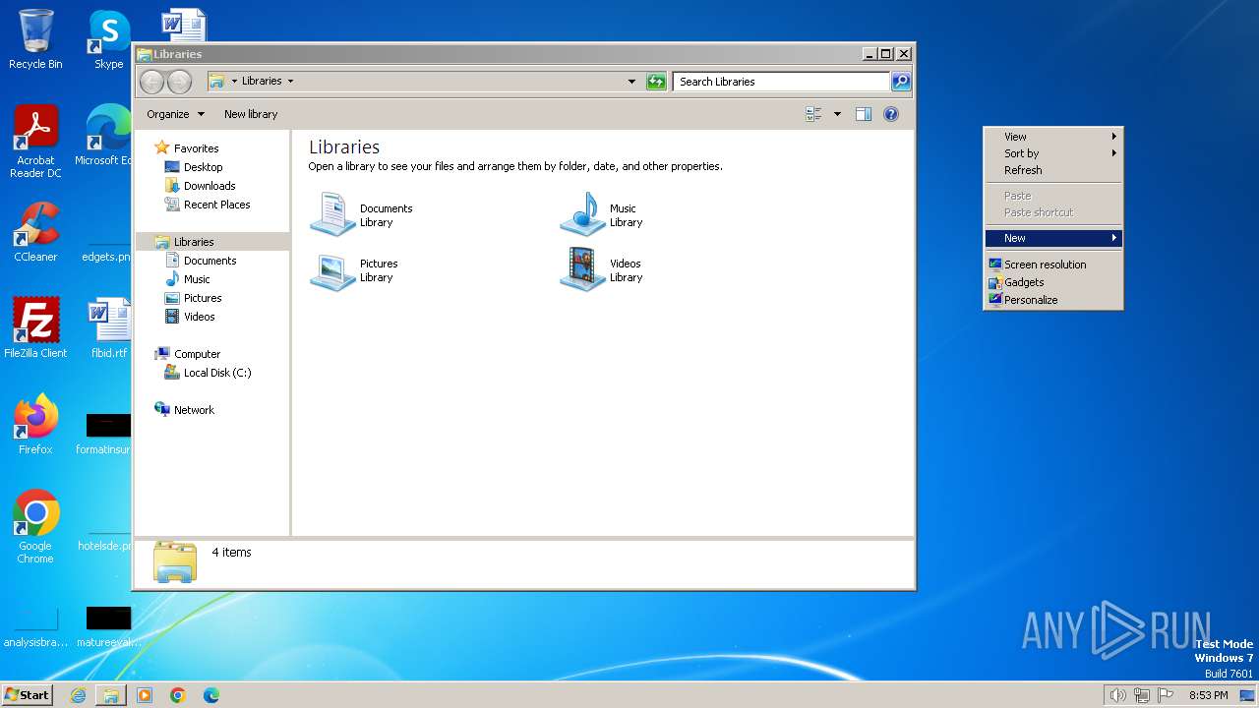
Task: Open Firefox desktop shortcut
Action: (35, 425)
